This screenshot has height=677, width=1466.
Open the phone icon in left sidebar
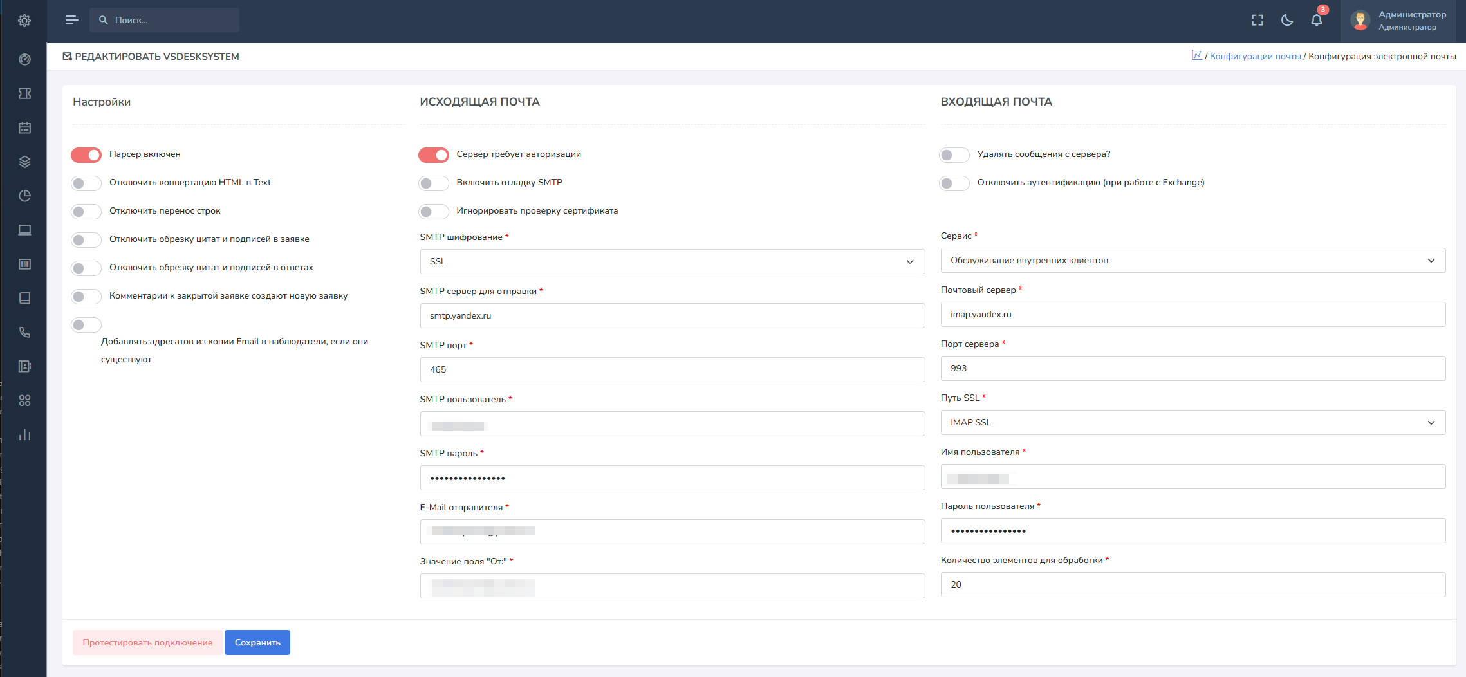(x=24, y=332)
